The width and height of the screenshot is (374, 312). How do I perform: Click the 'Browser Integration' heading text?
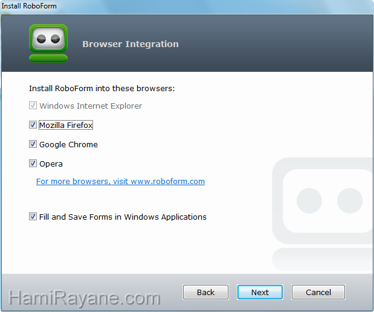[131, 44]
